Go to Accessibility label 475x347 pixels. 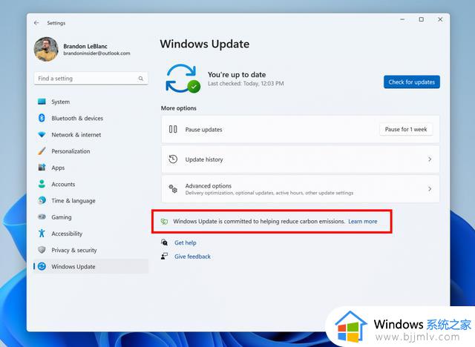tap(67, 234)
